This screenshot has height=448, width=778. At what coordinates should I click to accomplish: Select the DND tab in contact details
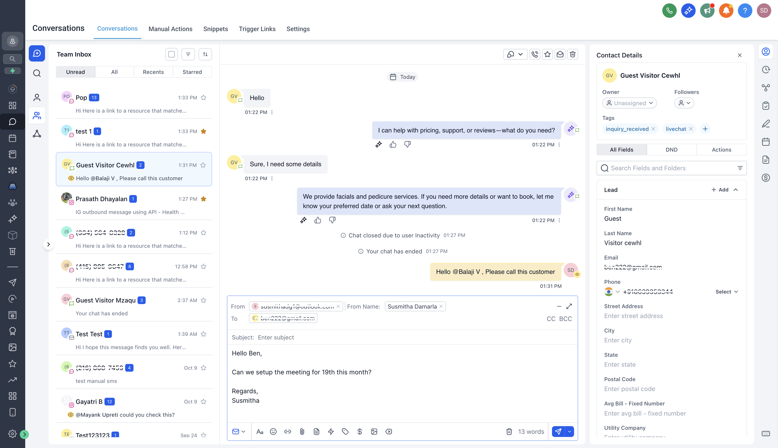click(x=671, y=150)
